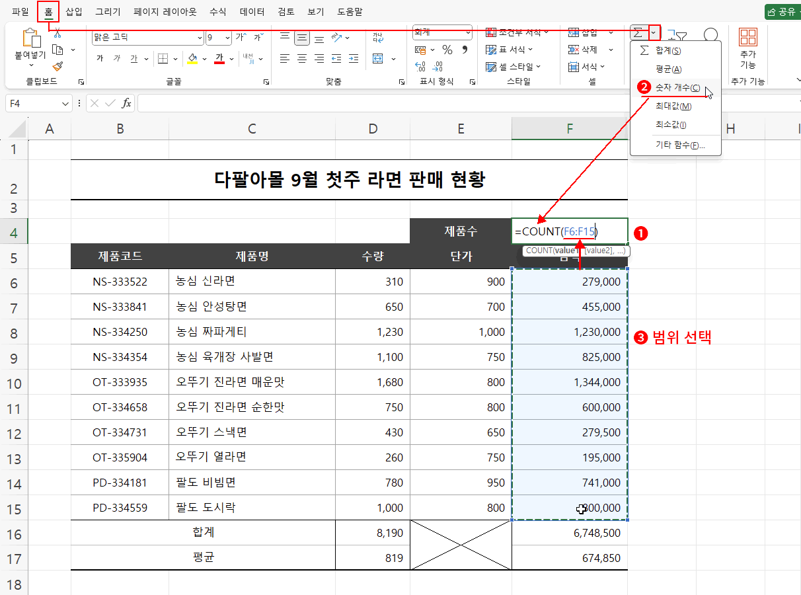
Task: Align text left icon
Action: [x=285, y=59]
